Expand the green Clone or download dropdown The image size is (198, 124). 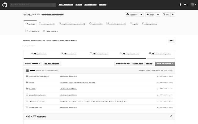(165, 64)
